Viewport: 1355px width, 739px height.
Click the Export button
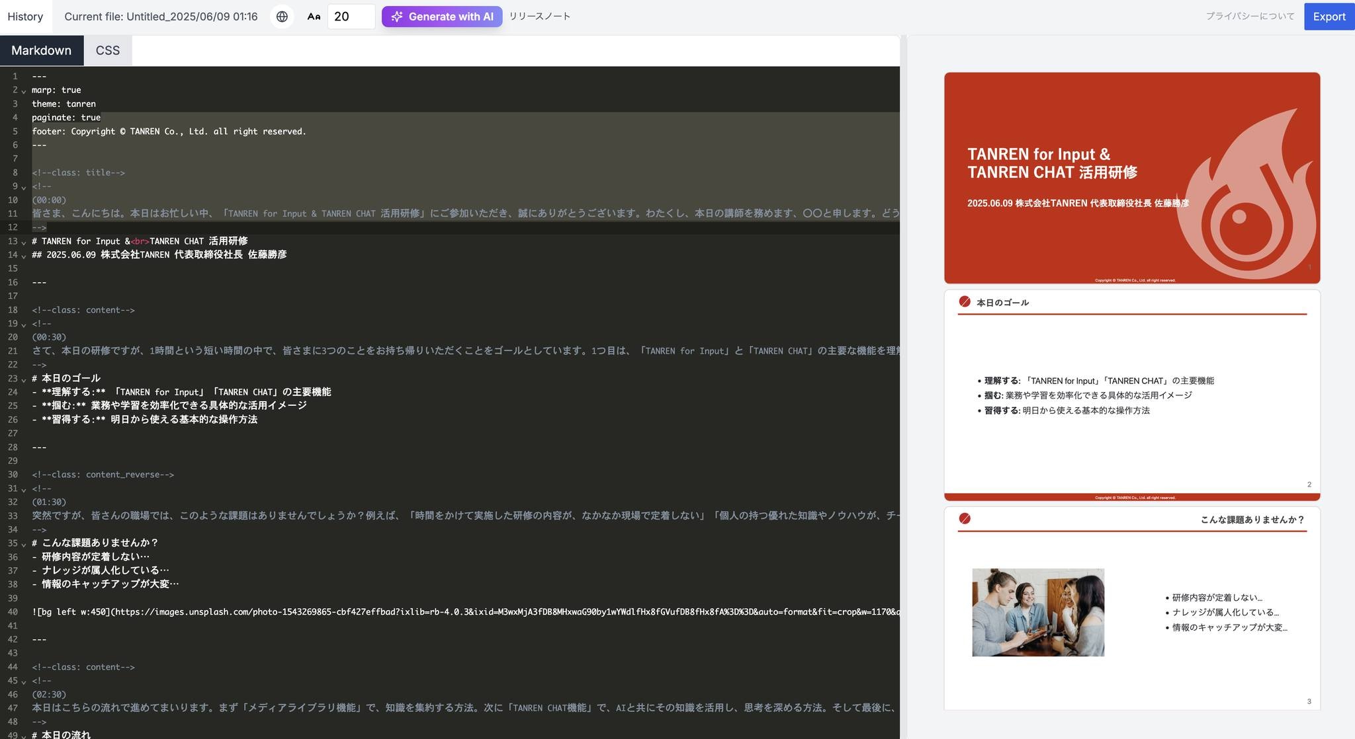tap(1329, 17)
